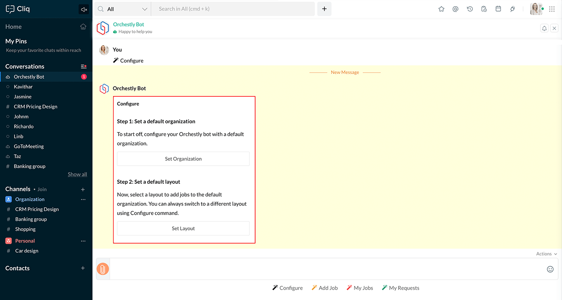Open the Home icon in sidebar
The height and width of the screenshot is (300, 562).
[83, 27]
